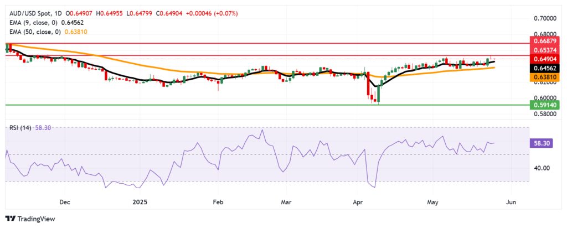The image size is (567, 228).
Task: Click the TradingView logo icon
Action: click(11, 219)
